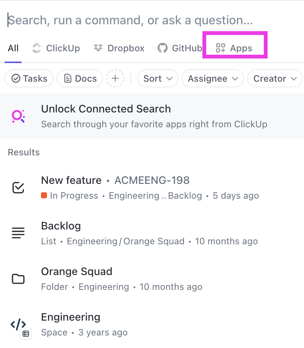Open the Sort dropdown
This screenshot has width=304, height=348.
pyautogui.click(x=158, y=78)
